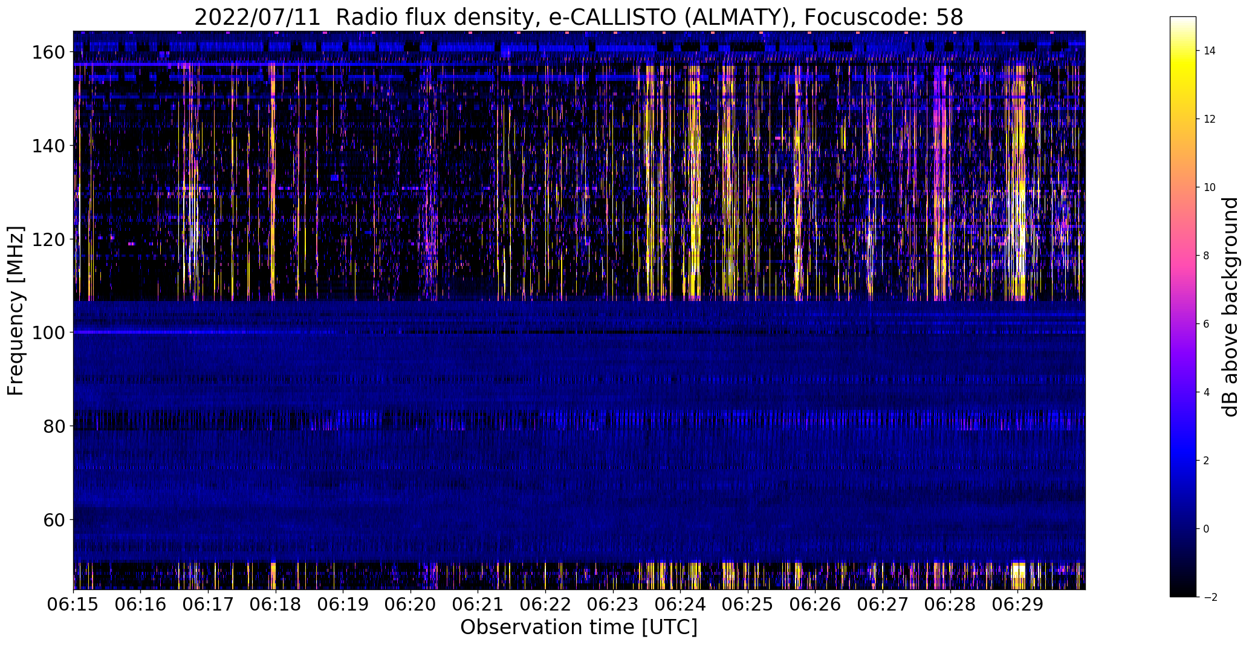Click the 06:26 time tick label
This screenshot has width=1249, height=645.
pos(816,604)
